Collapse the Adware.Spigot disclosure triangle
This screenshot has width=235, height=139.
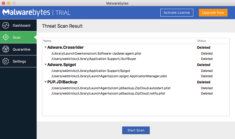(45, 65)
